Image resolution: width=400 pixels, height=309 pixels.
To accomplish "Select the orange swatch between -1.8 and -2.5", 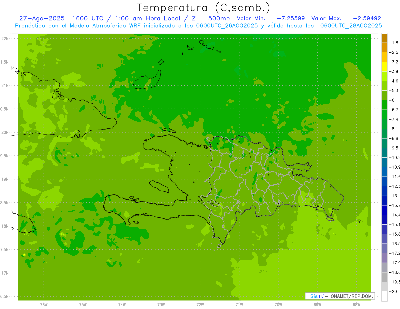I will (x=384, y=47).
